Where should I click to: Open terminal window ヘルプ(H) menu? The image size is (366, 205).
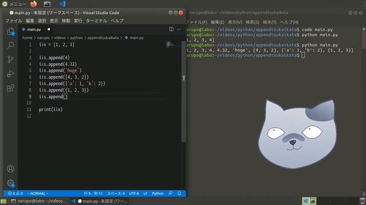pos(289,22)
